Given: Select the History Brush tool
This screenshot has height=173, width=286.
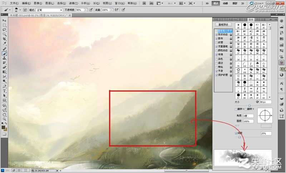Looking at the screenshot, I should pyautogui.click(x=4, y=62).
